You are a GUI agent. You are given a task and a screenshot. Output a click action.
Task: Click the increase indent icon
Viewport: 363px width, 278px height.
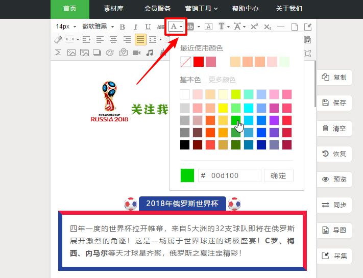tap(86, 40)
